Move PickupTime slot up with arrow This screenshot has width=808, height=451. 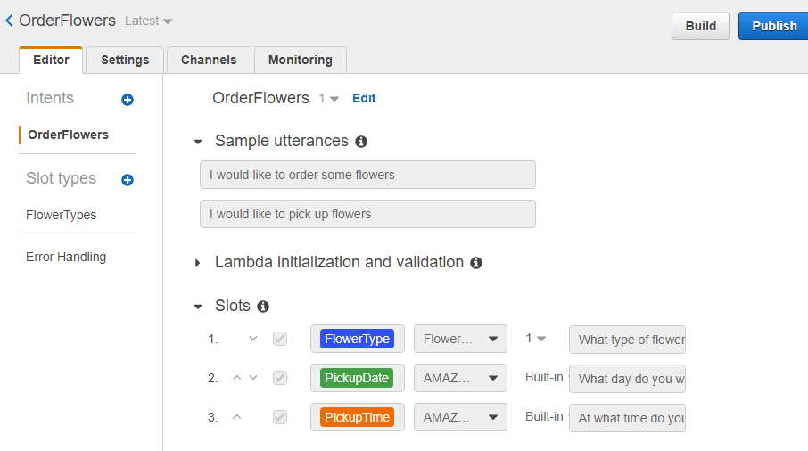pos(237,416)
